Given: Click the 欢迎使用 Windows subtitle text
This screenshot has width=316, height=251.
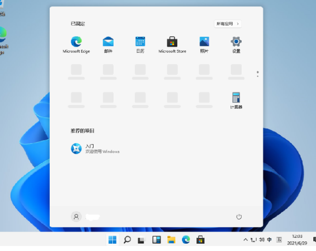Looking at the screenshot, I should click(103, 151).
